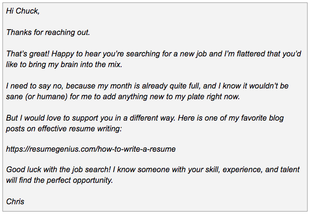Viewport: 311px width, 214px height.
Task: Open the resumegenius.com how-to-write-a-resume link
Action: click(91, 149)
